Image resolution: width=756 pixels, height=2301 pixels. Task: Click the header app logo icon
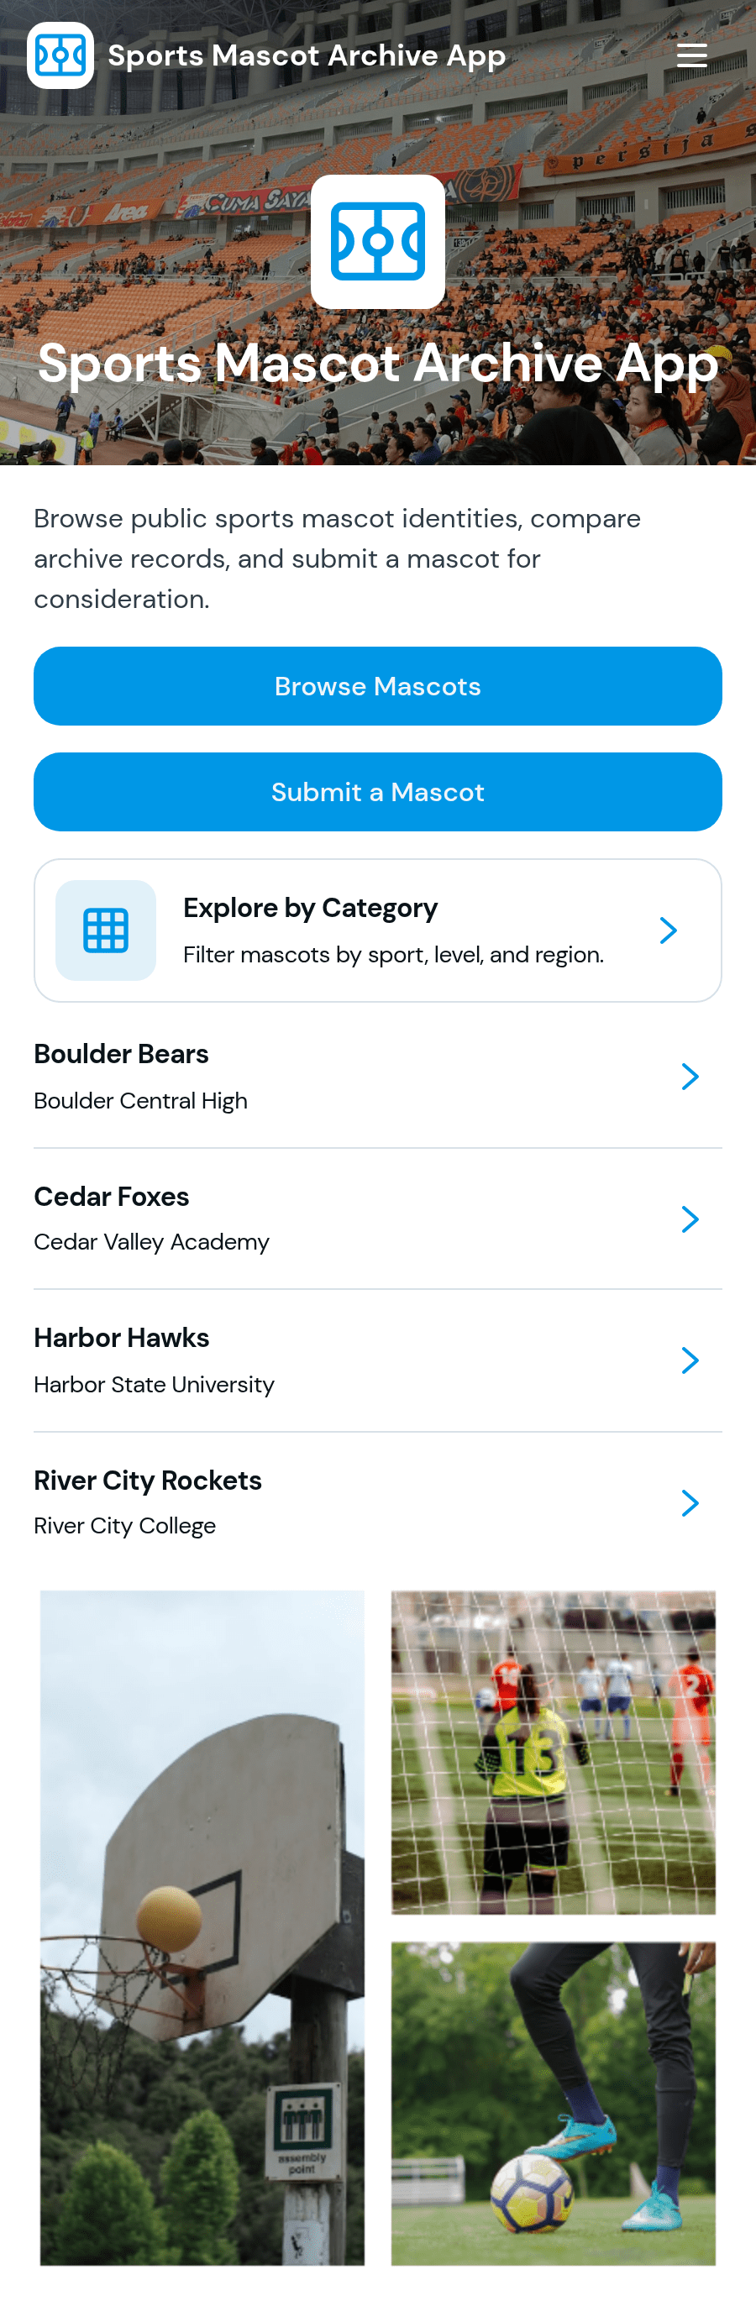point(60,55)
